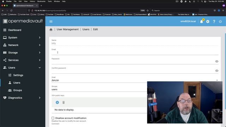Expand the Network menu chevron
This screenshot has height=127, width=226.
(40, 45)
